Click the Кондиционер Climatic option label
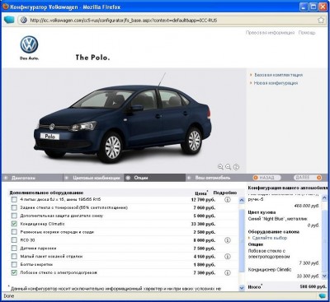 pyautogui.click(x=42, y=224)
